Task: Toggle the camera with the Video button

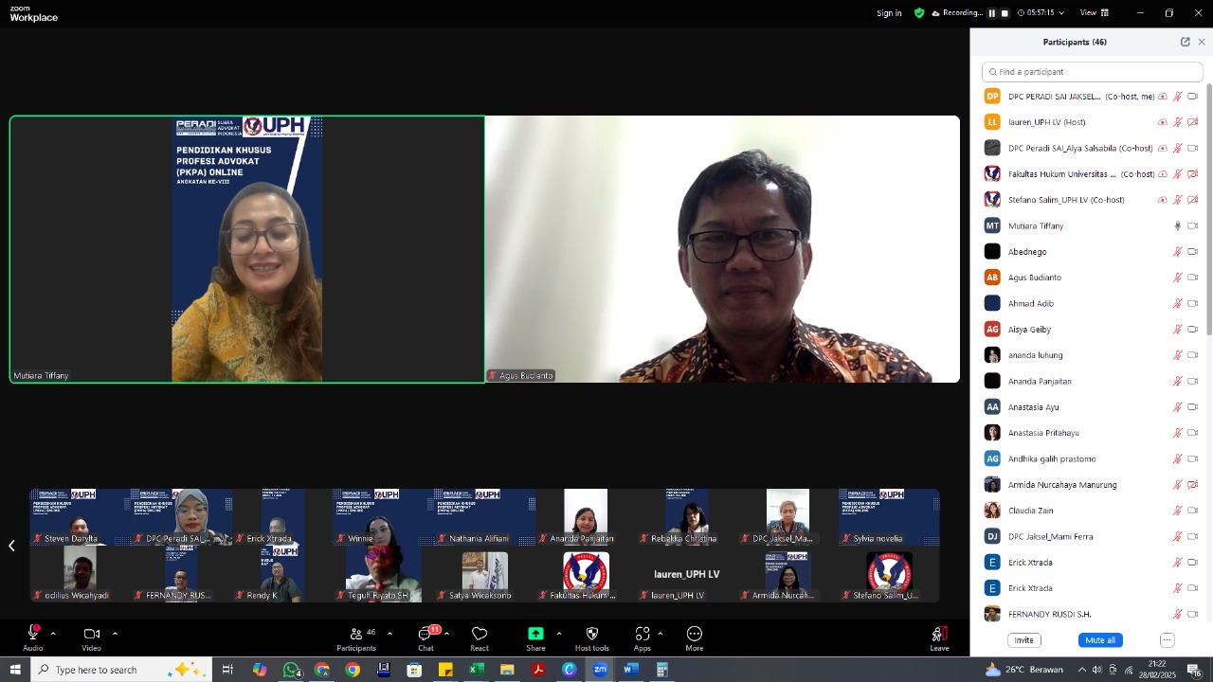Action: (91, 638)
